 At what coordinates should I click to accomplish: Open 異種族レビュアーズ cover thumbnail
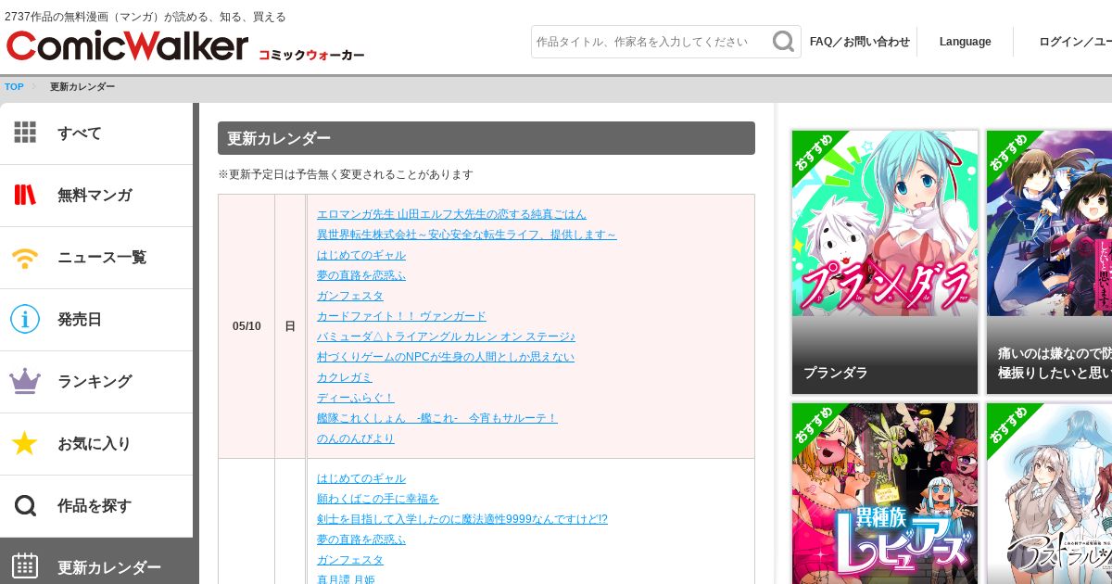point(885,493)
